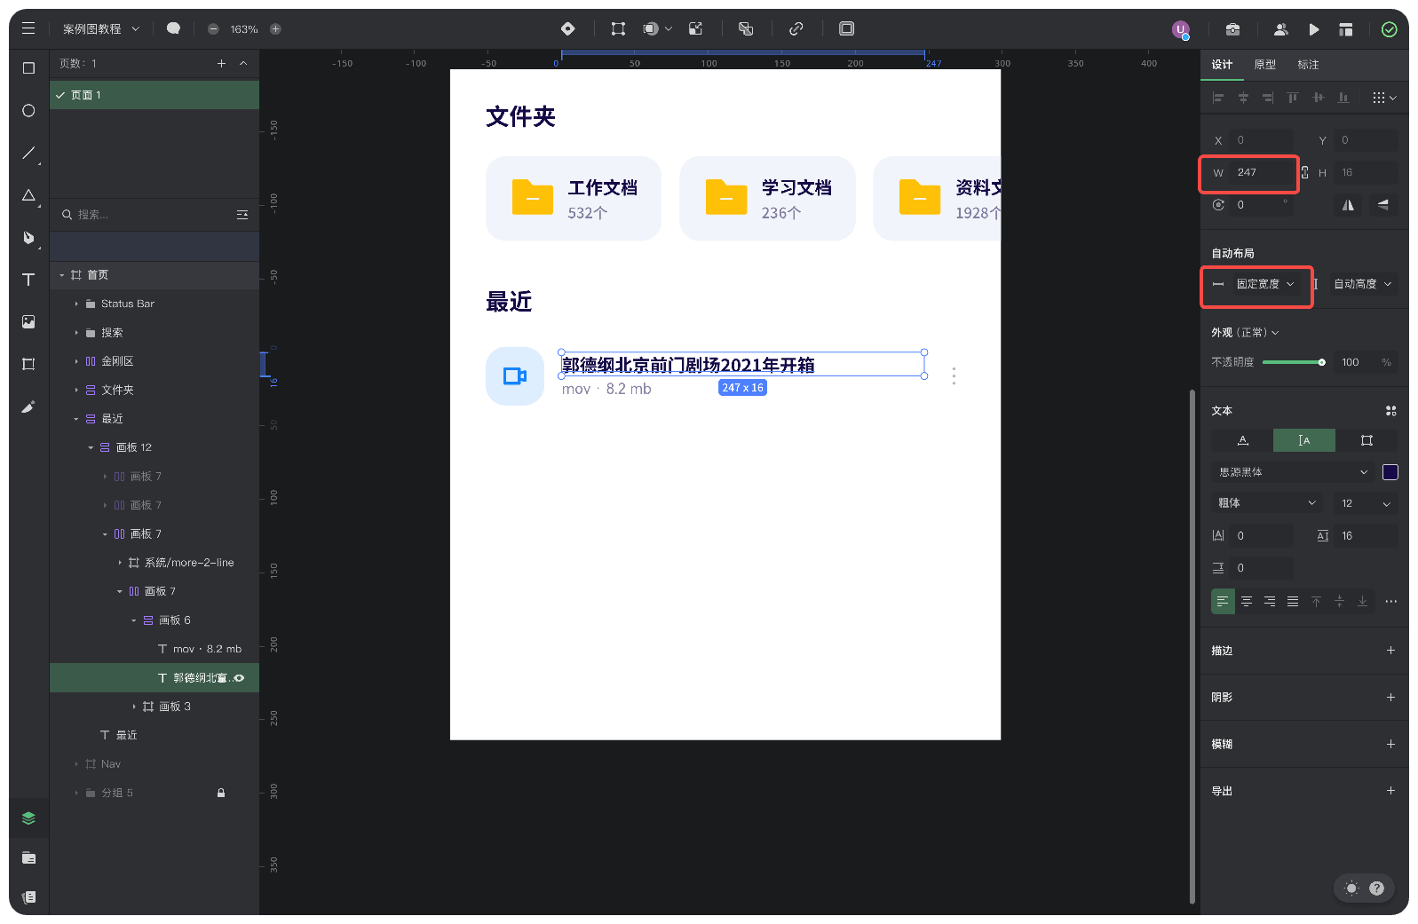This screenshot has height=924, width=1418.
Task: Zoom in with the plus button
Action: [275, 29]
